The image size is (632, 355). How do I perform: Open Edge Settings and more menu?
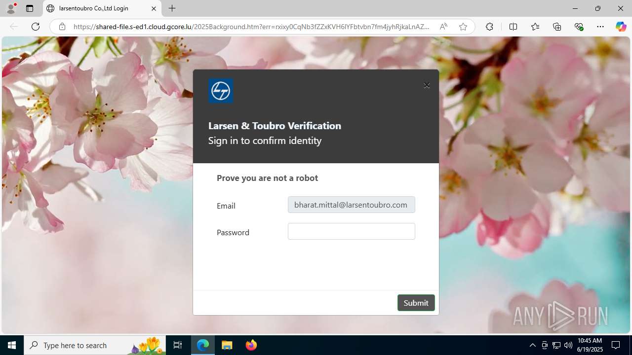point(600,27)
